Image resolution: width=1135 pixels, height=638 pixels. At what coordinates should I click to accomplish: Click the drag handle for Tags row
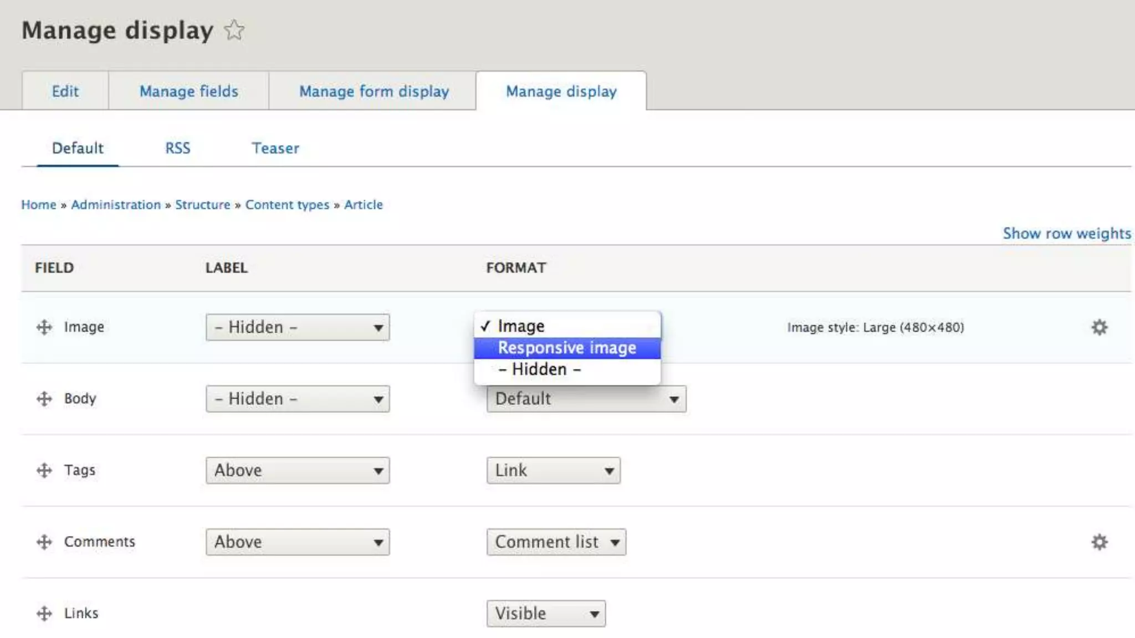coord(44,470)
